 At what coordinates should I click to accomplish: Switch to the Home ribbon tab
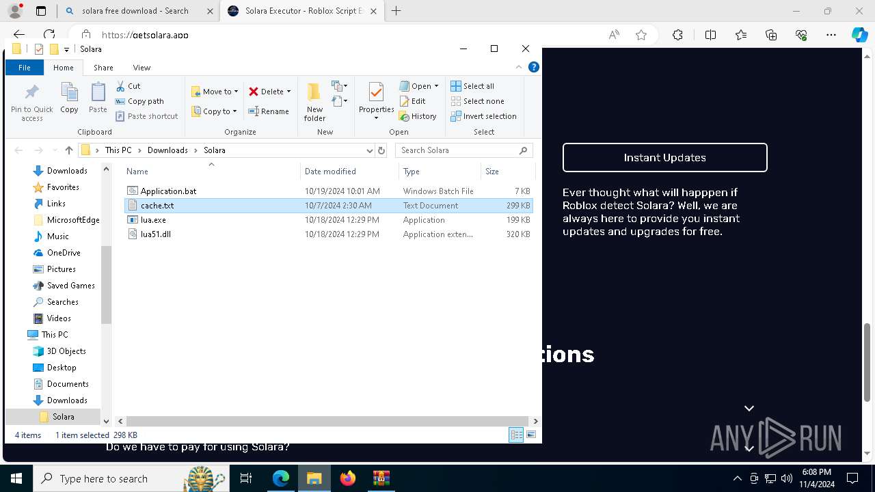click(x=64, y=68)
